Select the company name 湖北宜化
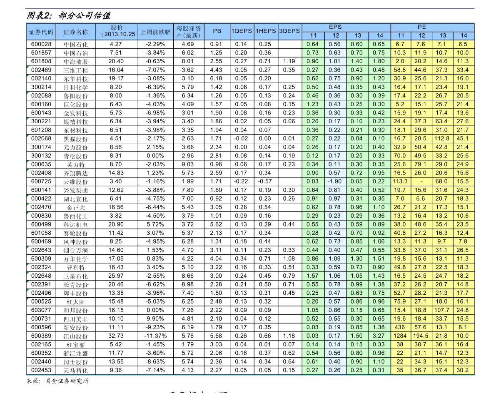The image size is (496, 393). [x=75, y=199]
